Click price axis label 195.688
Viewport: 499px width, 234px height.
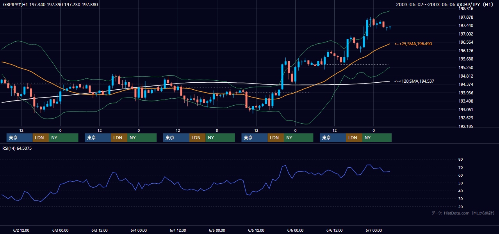point(466,59)
